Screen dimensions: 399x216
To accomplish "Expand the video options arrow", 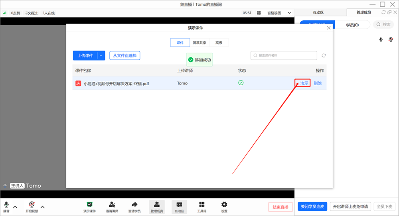I will (x=43, y=207).
